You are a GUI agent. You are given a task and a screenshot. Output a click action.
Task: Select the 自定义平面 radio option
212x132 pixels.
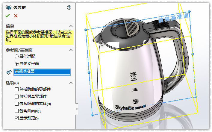pos(16,63)
